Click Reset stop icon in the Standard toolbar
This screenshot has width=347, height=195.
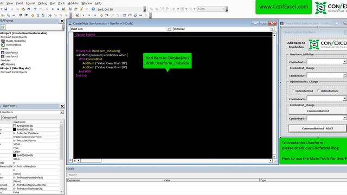point(58,9)
